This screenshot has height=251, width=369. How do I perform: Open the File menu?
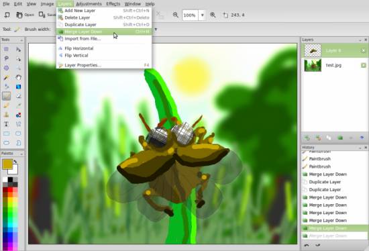(6, 4)
